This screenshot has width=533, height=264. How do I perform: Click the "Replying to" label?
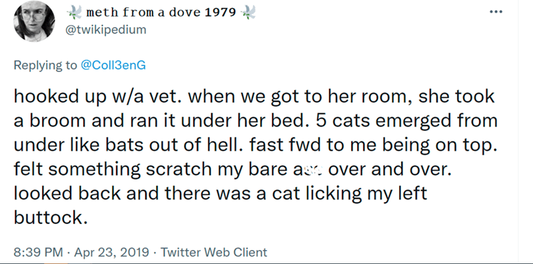tap(45, 65)
